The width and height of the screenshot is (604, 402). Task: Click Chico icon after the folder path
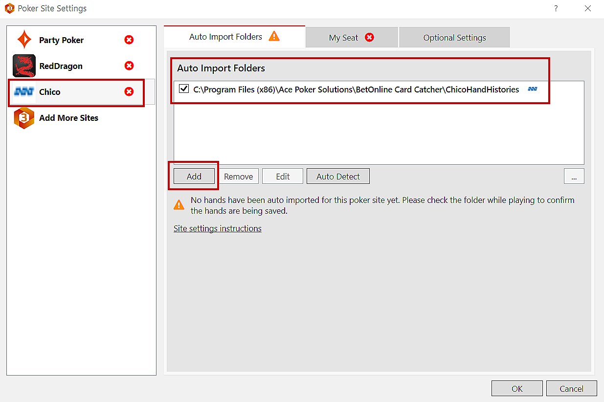tap(533, 89)
